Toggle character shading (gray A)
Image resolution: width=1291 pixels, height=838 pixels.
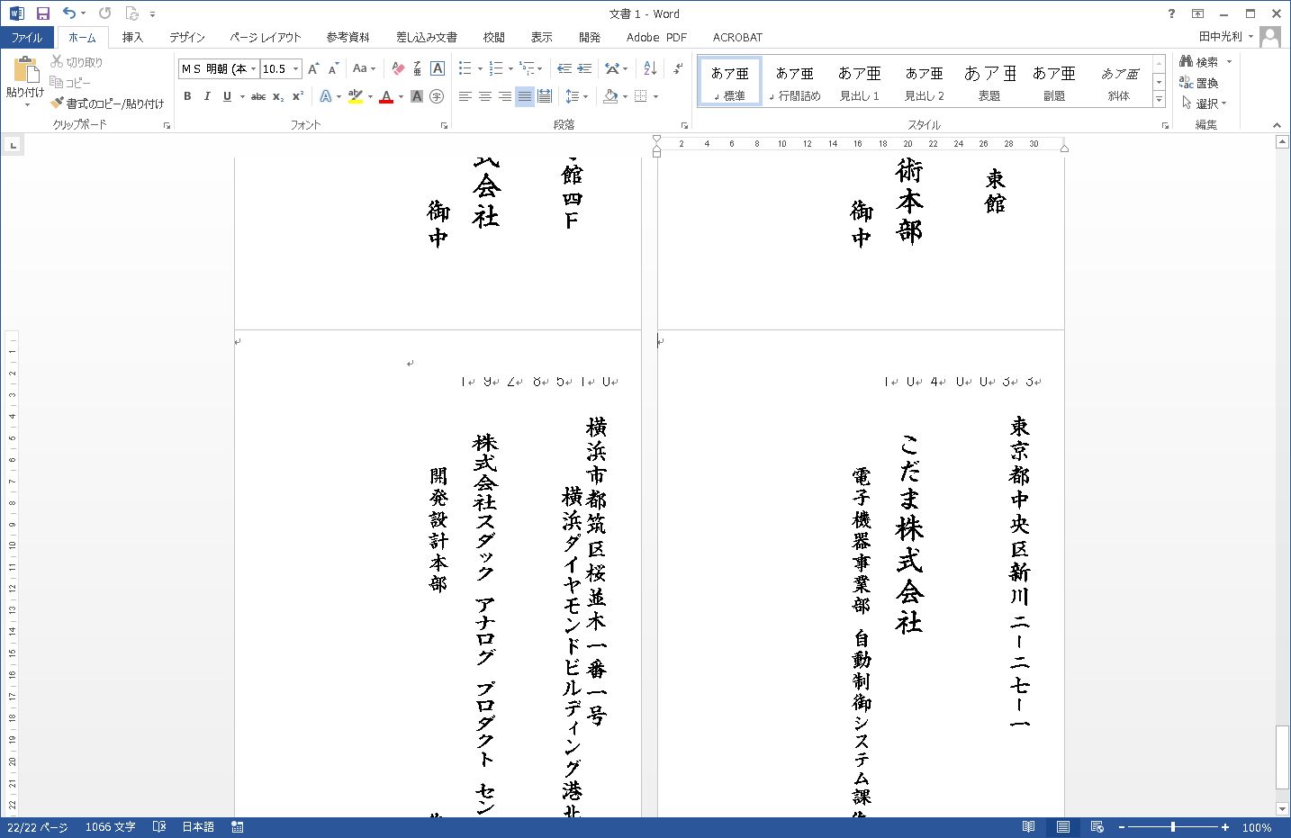pos(417,96)
